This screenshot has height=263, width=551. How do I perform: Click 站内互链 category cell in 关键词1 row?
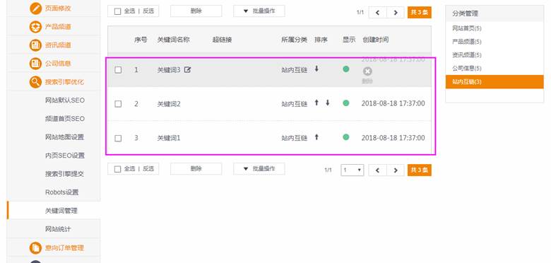[x=295, y=138]
